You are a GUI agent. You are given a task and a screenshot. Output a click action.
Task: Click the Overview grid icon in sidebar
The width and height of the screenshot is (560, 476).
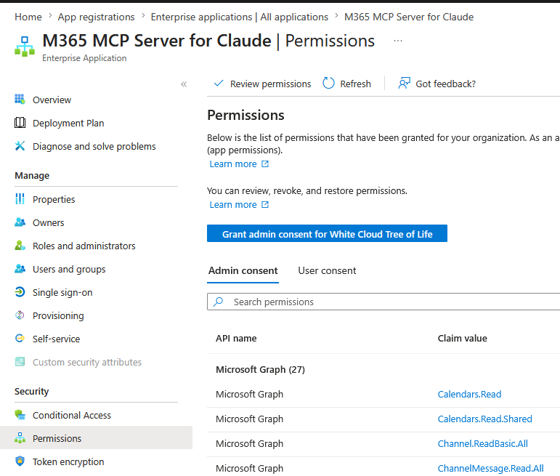pyautogui.click(x=20, y=100)
